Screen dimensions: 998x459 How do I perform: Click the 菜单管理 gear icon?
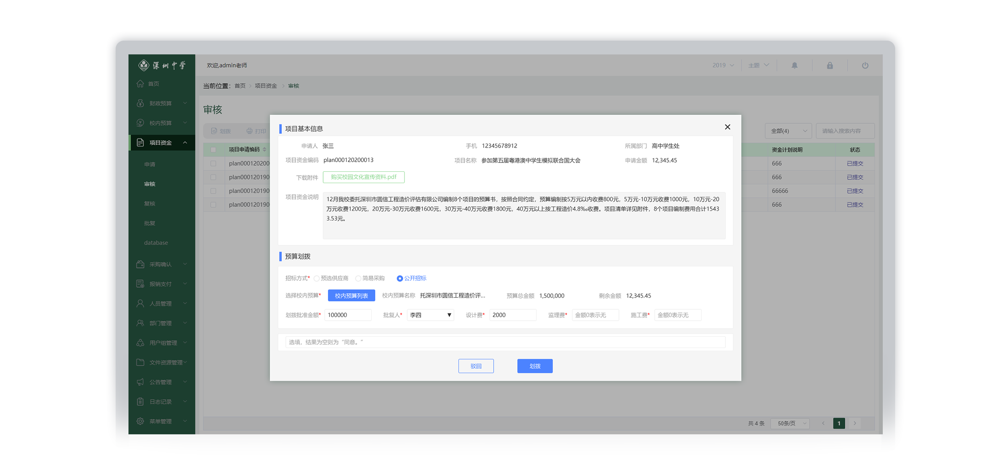pyautogui.click(x=140, y=421)
